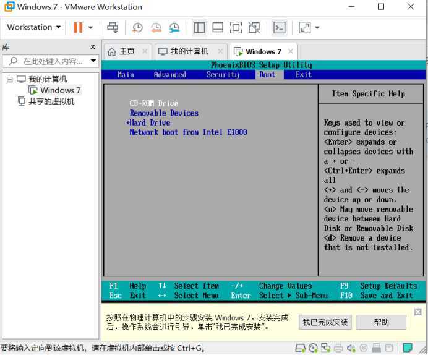The image size is (428, 355).
Task: Select Removable Devices boot entry
Action: (164, 113)
